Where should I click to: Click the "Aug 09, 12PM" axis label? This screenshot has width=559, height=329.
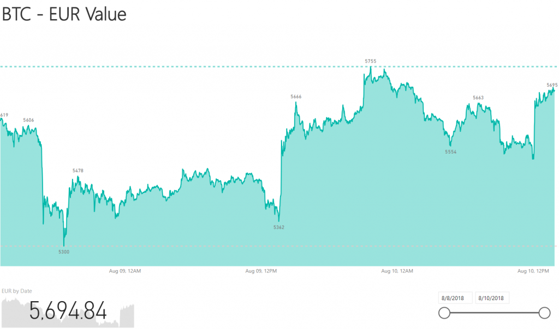pyautogui.click(x=261, y=271)
